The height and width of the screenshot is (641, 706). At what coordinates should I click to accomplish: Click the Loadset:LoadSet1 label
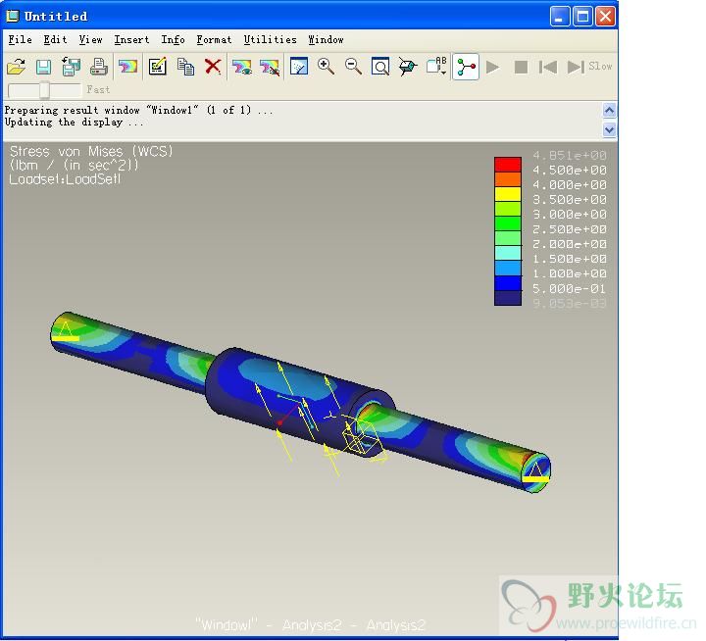[65, 179]
